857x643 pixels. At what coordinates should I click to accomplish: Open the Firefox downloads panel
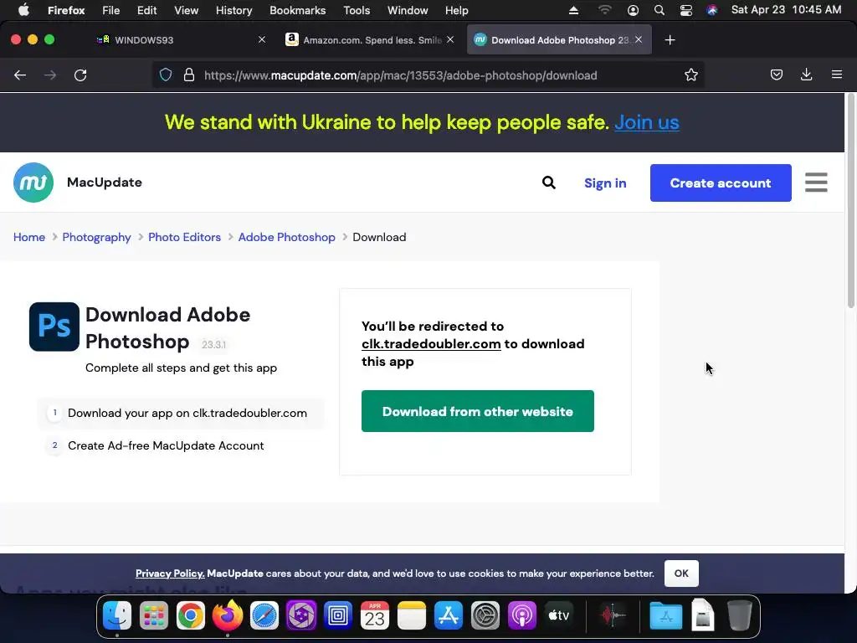806,75
